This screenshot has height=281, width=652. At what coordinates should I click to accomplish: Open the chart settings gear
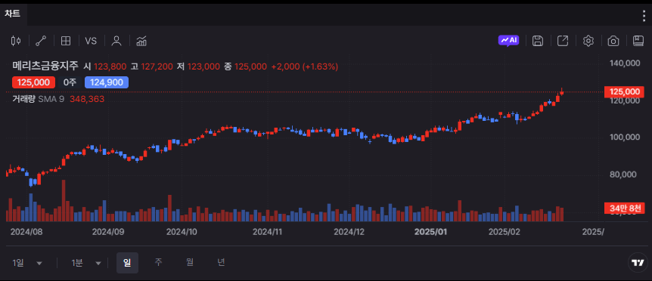click(x=588, y=41)
